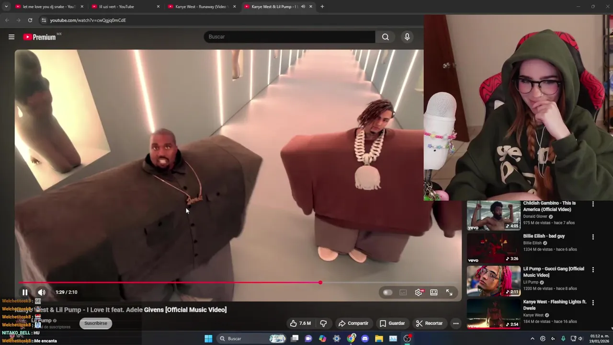
Task: Open options menu for 'Flashing Lights' video
Action: (x=593, y=303)
